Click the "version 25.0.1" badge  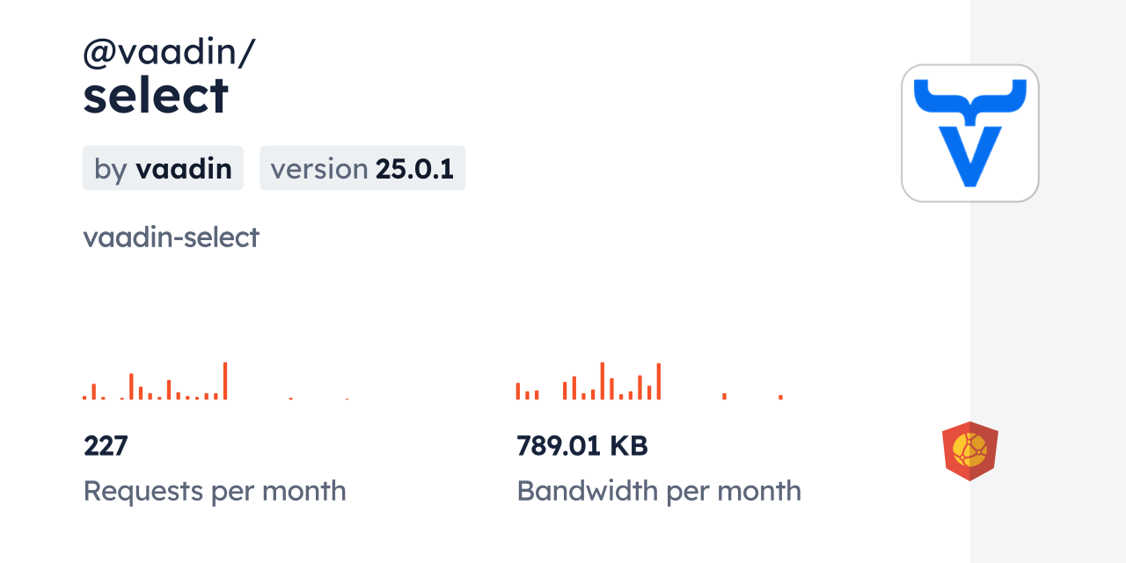pos(362,168)
